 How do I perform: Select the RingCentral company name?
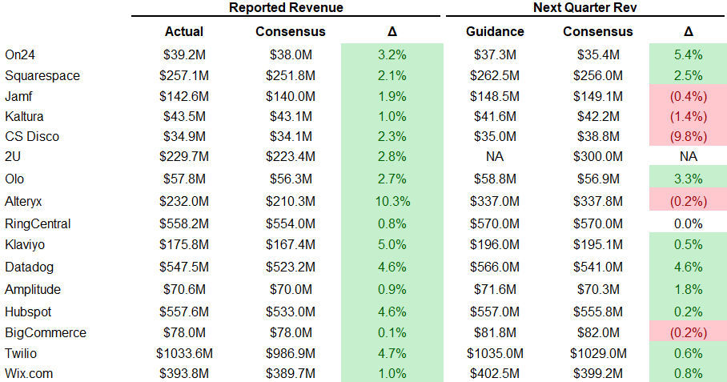point(38,224)
